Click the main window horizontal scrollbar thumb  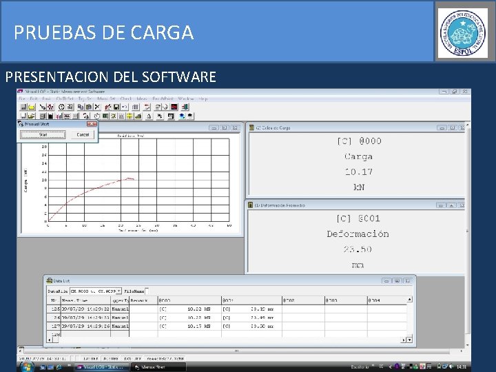pos(236,351)
